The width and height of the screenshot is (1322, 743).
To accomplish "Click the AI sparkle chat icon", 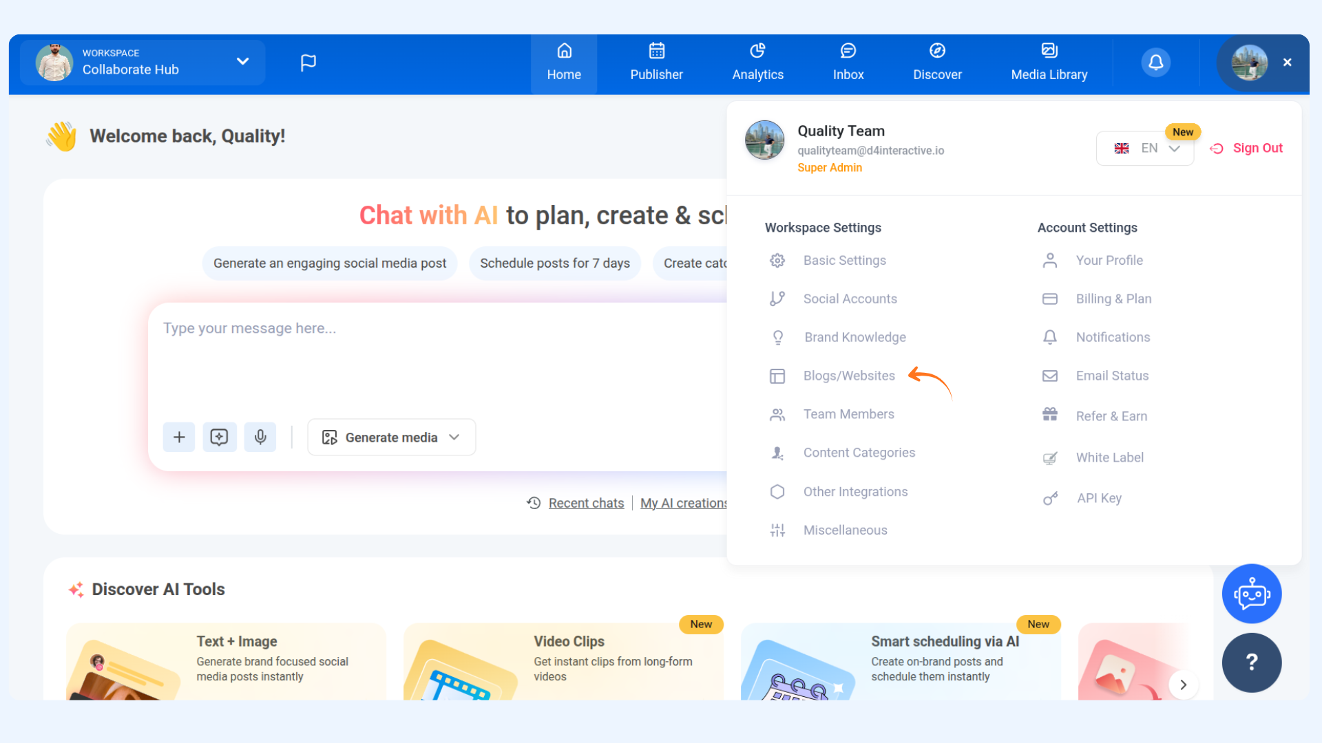I will pos(220,437).
